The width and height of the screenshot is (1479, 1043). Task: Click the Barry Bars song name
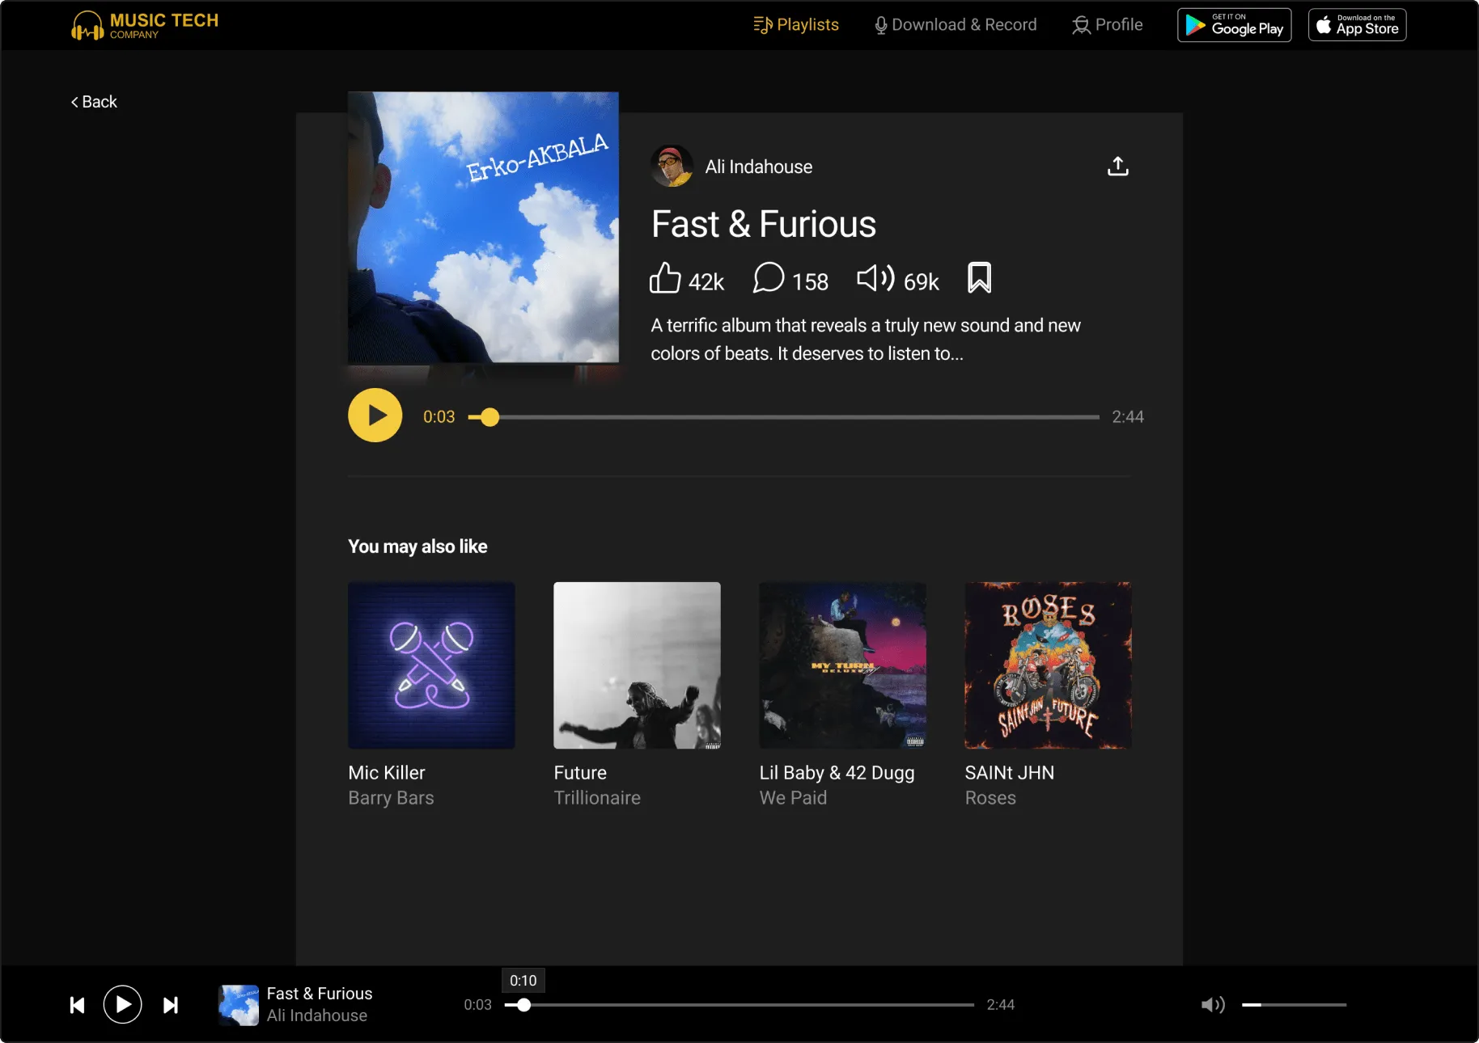coord(392,798)
